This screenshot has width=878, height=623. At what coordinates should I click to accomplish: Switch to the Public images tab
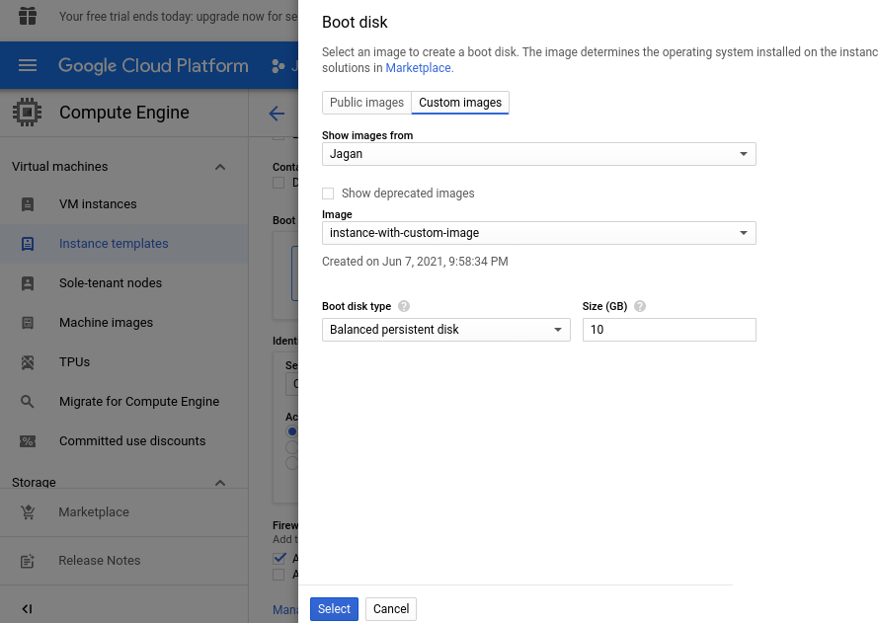pos(366,103)
